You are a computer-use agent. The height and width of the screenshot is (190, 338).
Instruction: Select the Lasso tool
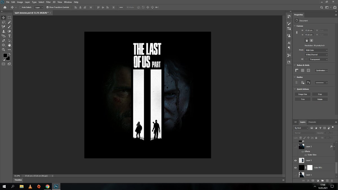[4, 22]
